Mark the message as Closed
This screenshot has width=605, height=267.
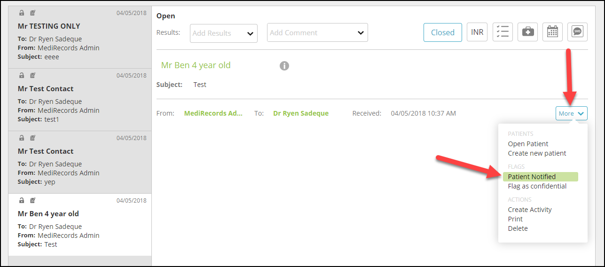[442, 32]
